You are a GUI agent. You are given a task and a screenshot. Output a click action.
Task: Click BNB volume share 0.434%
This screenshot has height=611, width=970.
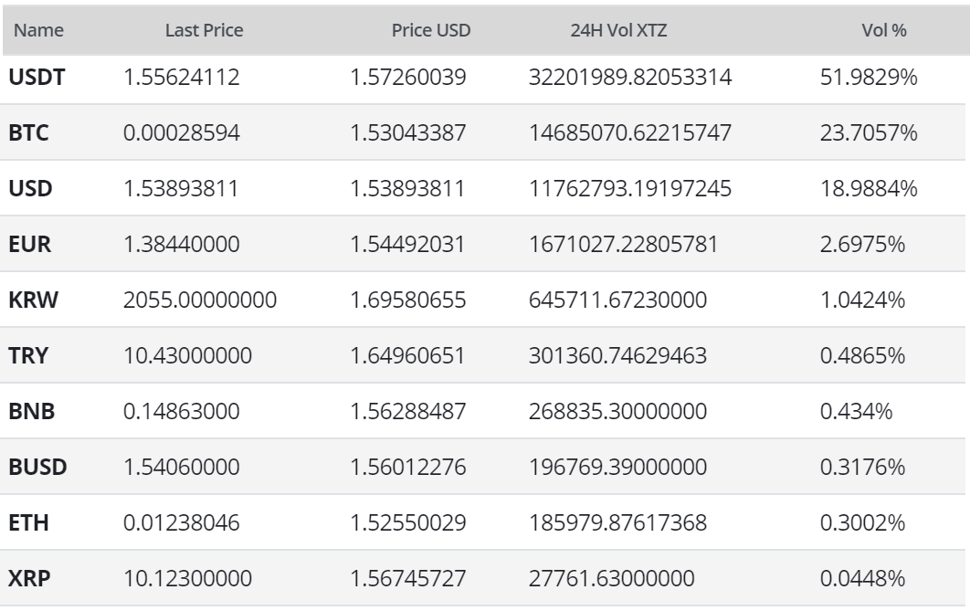[856, 411]
